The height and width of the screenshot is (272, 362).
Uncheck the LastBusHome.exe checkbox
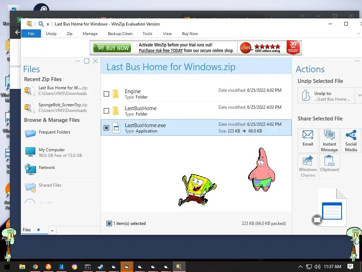click(106, 128)
